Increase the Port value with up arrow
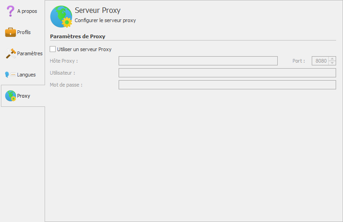The image size is (343, 222). pos(332,58)
